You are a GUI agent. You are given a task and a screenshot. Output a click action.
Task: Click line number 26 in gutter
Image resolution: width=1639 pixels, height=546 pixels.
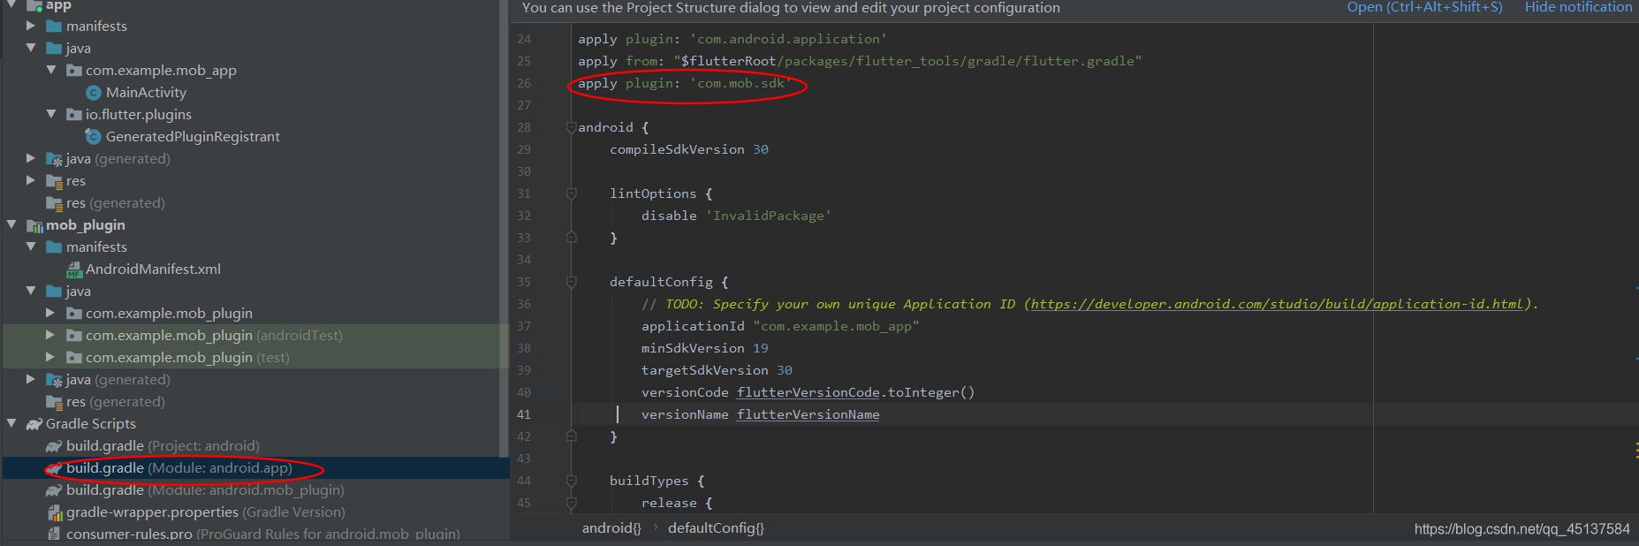pyautogui.click(x=524, y=83)
